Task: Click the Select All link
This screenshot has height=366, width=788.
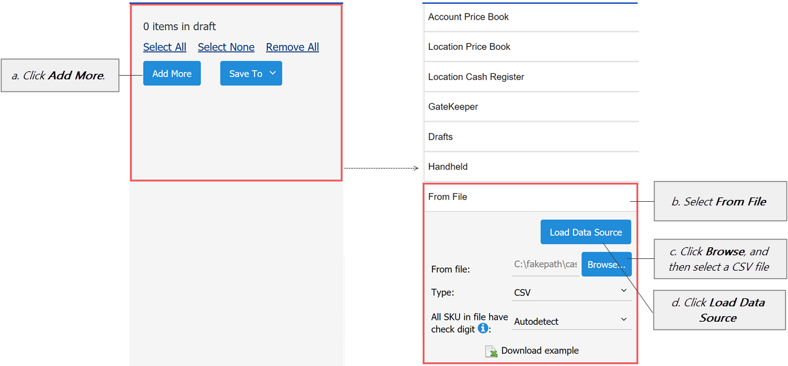Action: point(165,47)
